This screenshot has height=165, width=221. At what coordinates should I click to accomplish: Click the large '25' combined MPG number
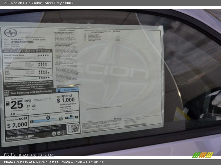17,105
